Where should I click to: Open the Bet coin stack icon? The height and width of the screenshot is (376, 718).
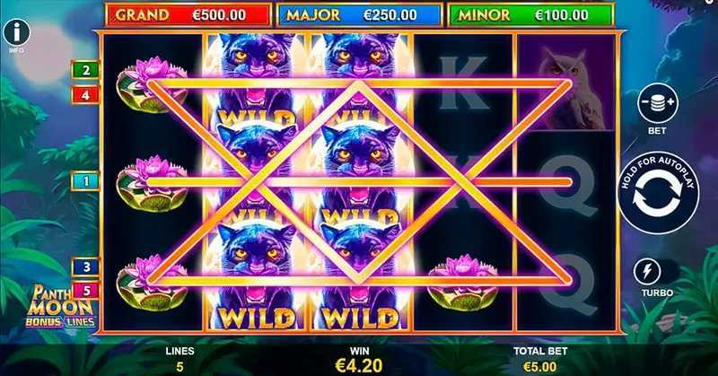(657, 103)
